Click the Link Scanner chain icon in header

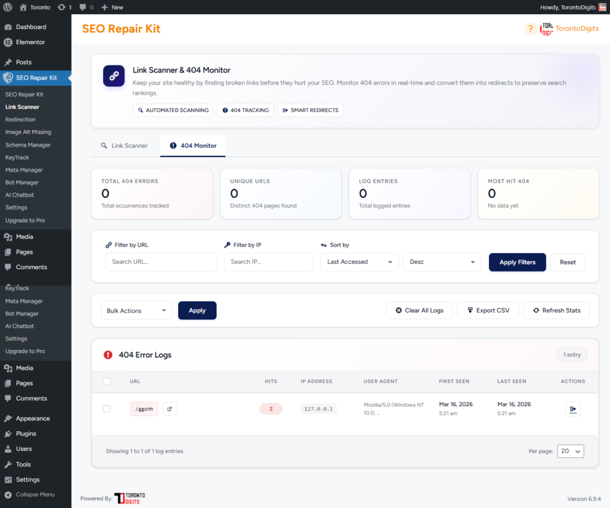(x=114, y=76)
